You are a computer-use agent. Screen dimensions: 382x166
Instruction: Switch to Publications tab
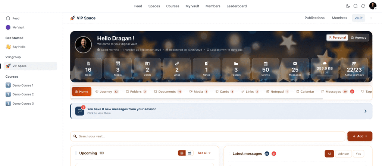(314, 18)
